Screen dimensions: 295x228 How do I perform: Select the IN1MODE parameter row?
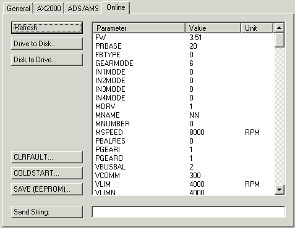click(x=184, y=72)
